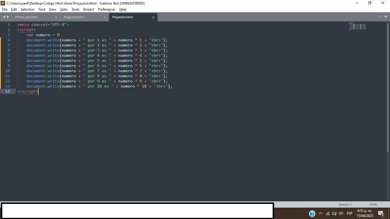Switch to the Programa.html tab
This screenshot has height=219, width=390.
tap(74, 17)
